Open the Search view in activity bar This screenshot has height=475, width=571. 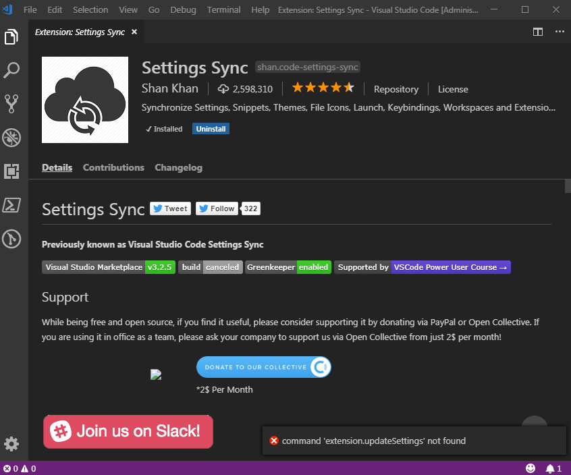11,70
